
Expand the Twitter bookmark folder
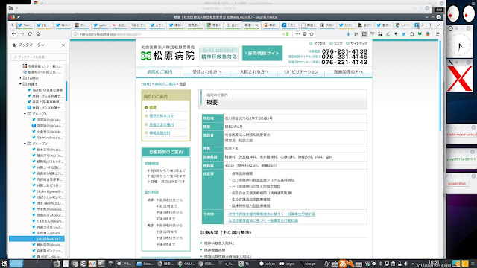point(21,78)
